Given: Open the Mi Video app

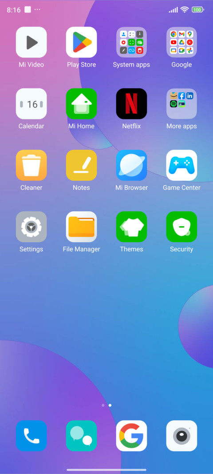Looking at the screenshot, I should coord(32,42).
